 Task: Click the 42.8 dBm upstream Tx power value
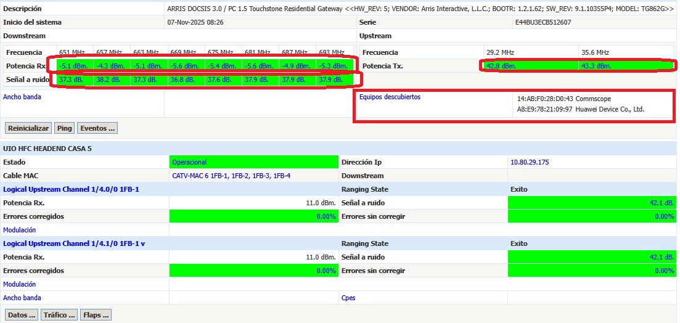[x=501, y=66]
